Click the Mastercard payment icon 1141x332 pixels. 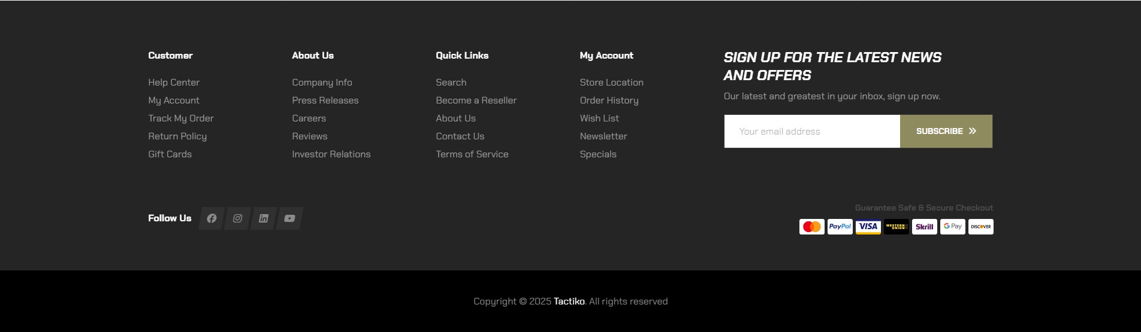(x=812, y=227)
